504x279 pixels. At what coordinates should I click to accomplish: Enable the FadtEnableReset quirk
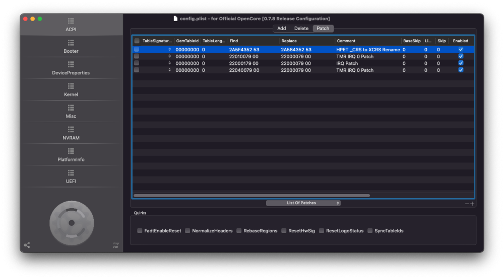tap(140, 231)
